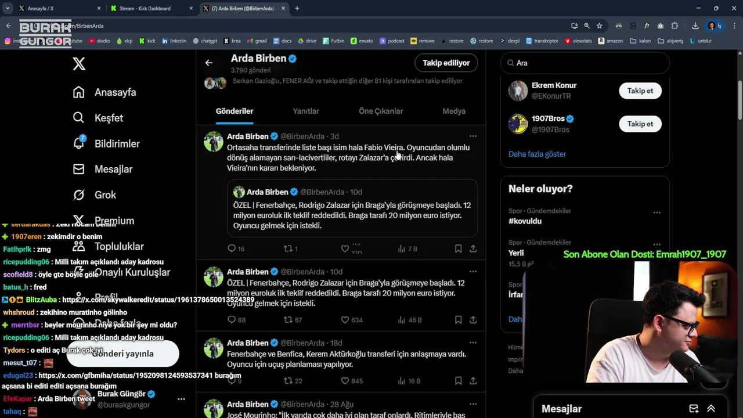743x418 pixels.
Task: Click the Ara search field
Action: 585,63
